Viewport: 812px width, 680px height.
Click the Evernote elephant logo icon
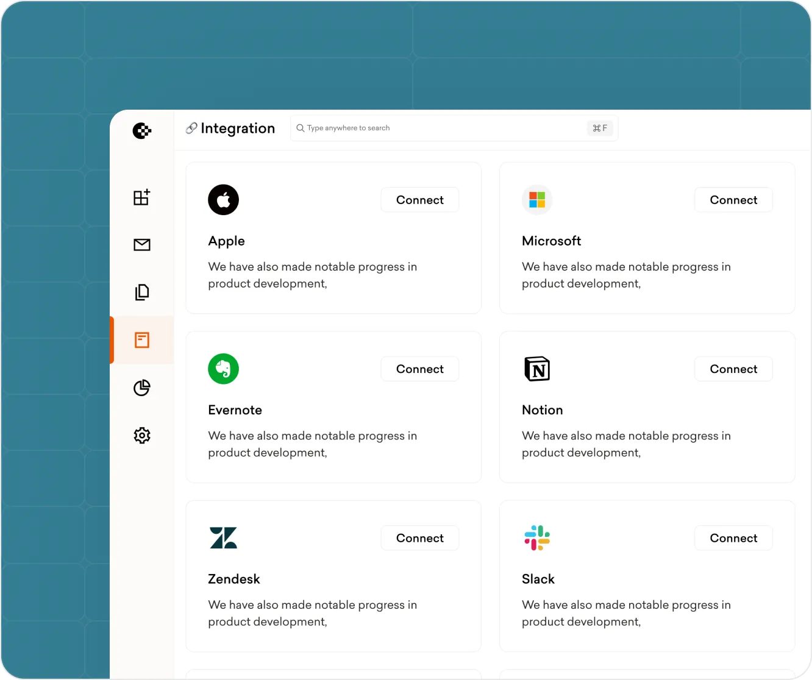pos(224,369)
